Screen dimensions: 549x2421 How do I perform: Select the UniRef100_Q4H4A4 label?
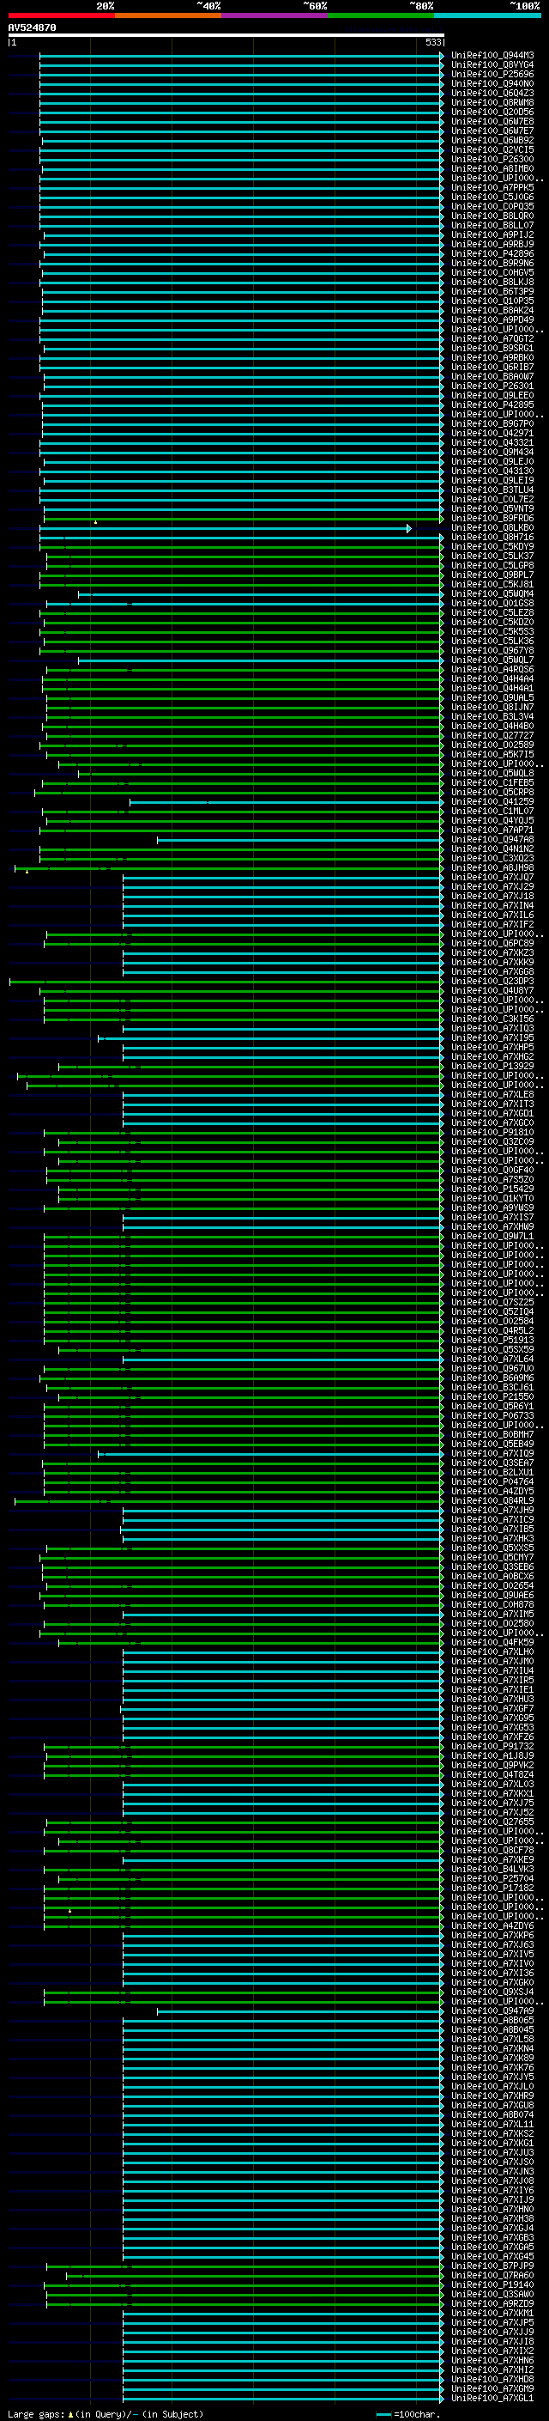click(x=492, y=678)
